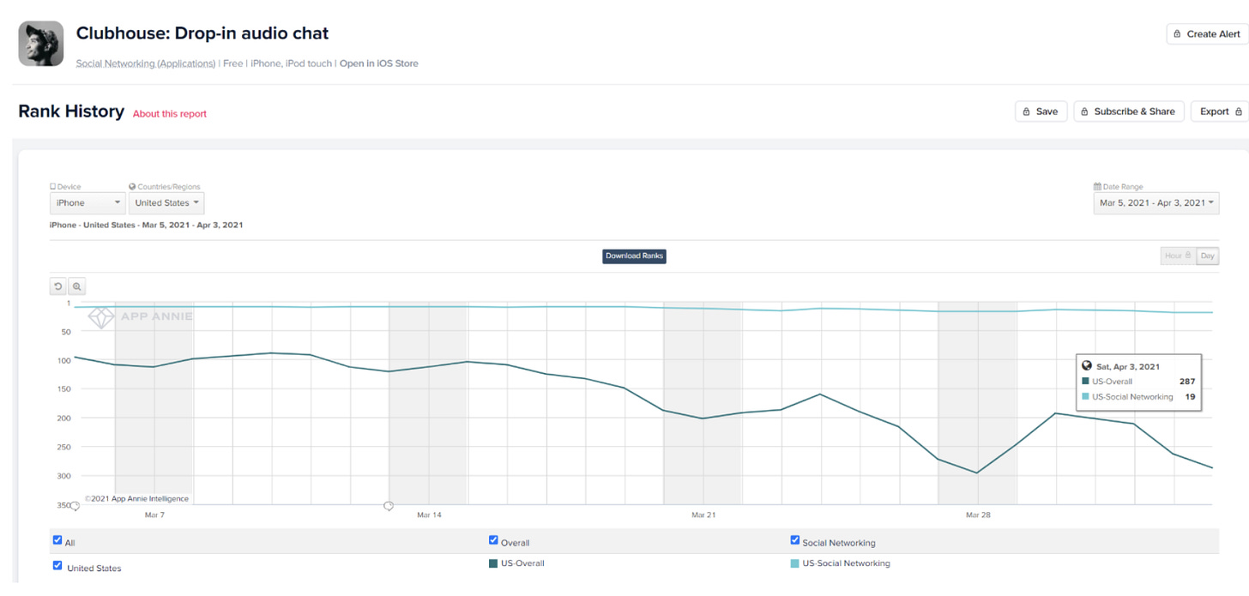1249x596 pixels.
Task: Click the Save button
Action: click(1041, 111)
